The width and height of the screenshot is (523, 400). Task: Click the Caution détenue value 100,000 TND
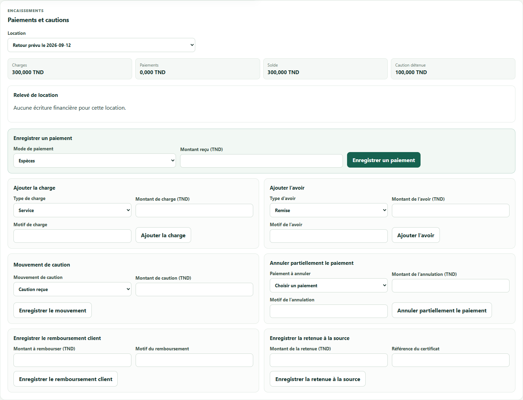411,72
